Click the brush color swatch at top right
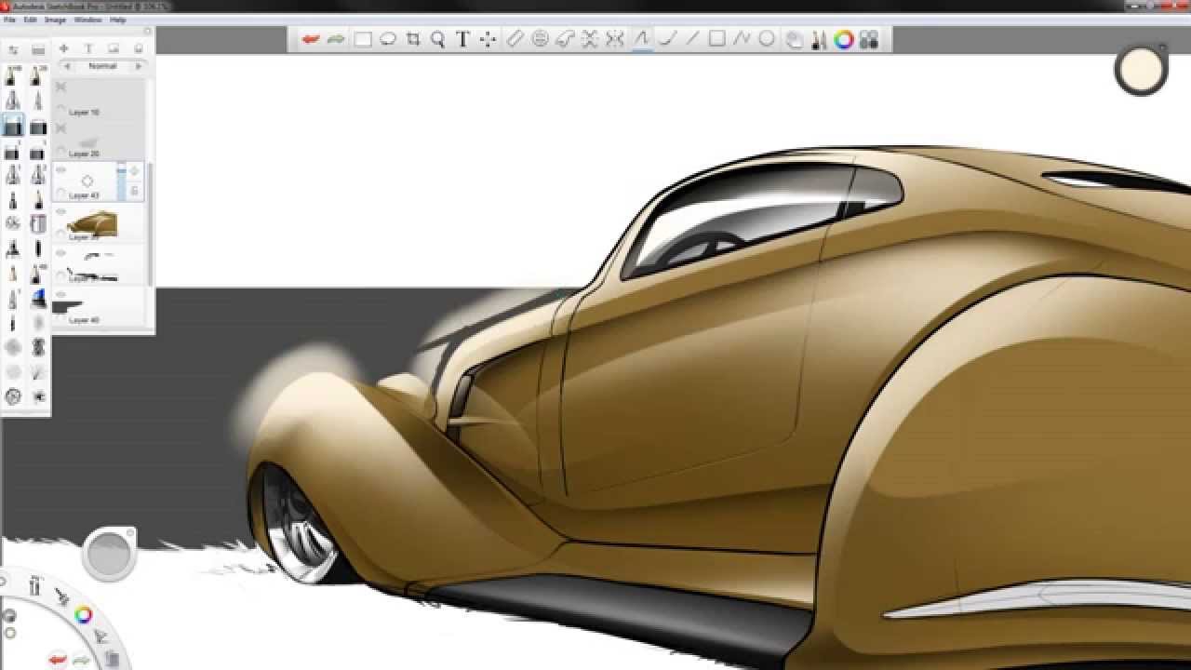This screenshot has width=1191, height=670. [x=1140, y=70]
